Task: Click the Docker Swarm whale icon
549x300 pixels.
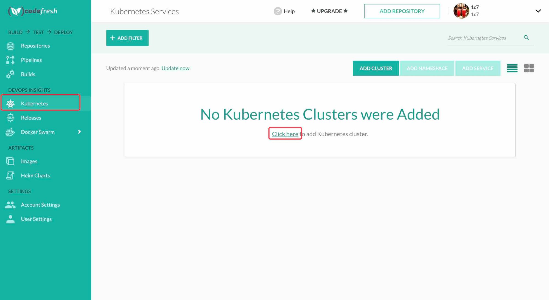Action: pyautogui.click(x=10, y=132)
